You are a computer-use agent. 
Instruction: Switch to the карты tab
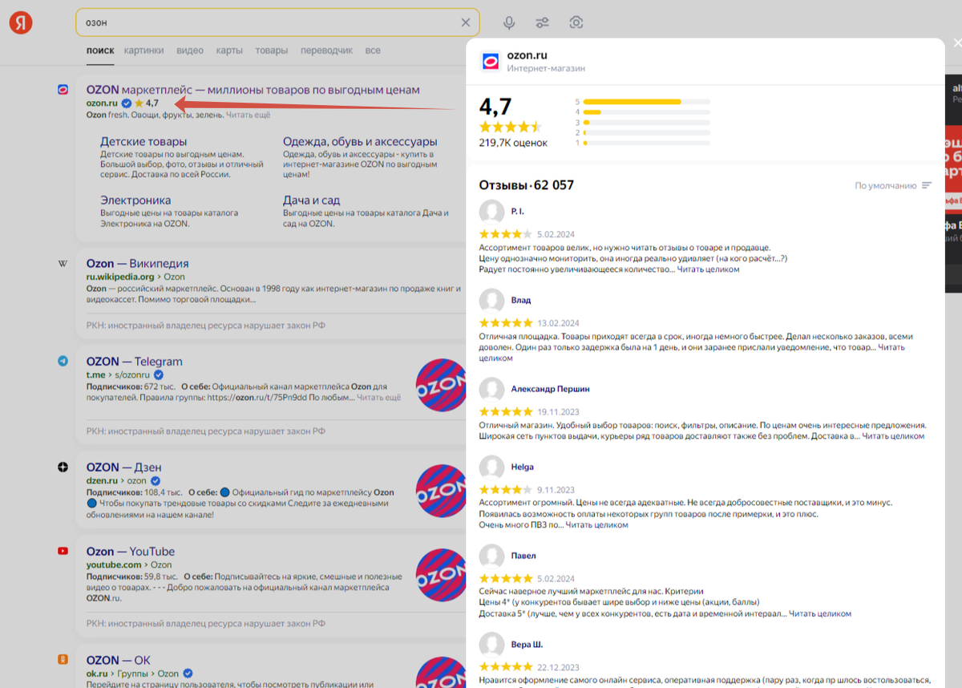(229, 50)
